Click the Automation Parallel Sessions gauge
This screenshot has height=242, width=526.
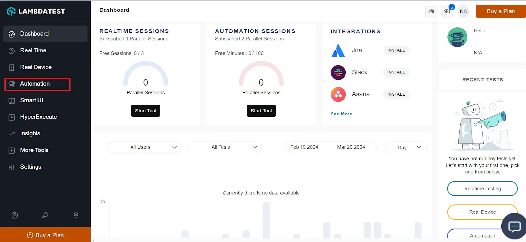(x=261, y=74)
